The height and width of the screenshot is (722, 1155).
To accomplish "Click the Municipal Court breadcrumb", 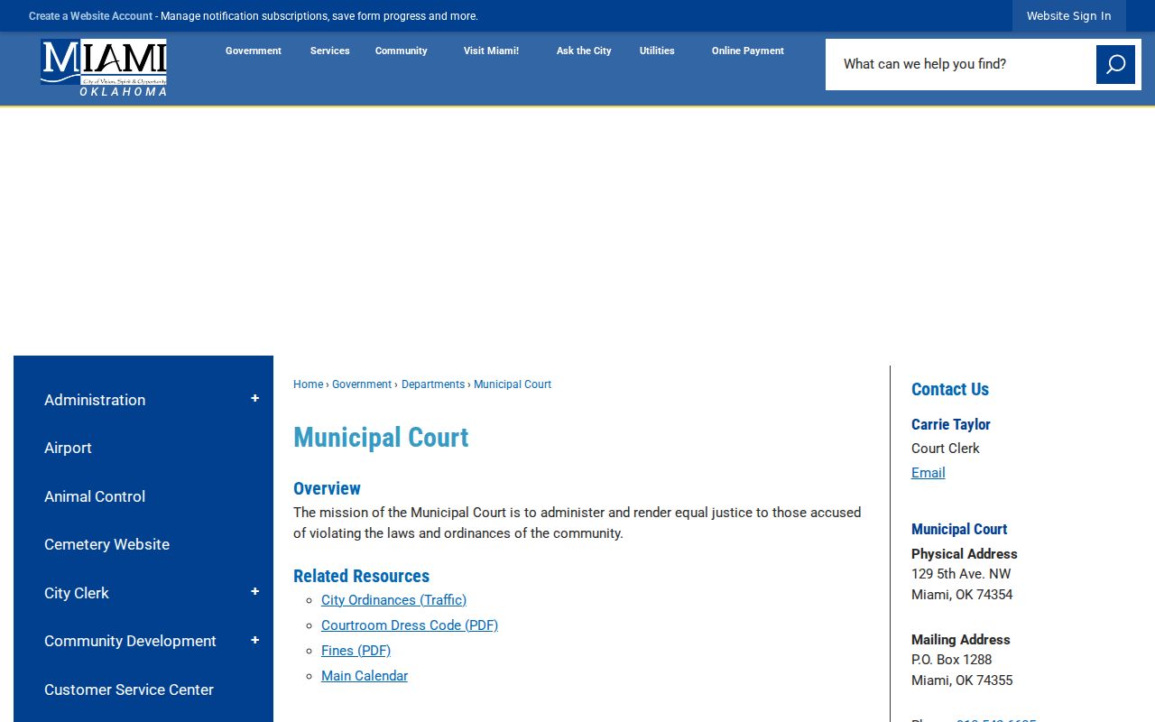I will [513, 384].
